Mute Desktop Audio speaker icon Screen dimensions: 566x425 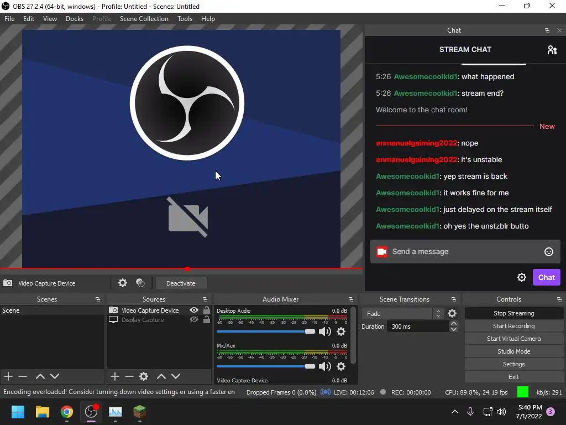[x=325, y=331]
